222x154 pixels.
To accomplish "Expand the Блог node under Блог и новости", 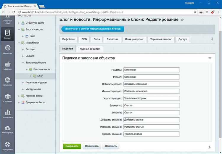I will tap(23, 36).
